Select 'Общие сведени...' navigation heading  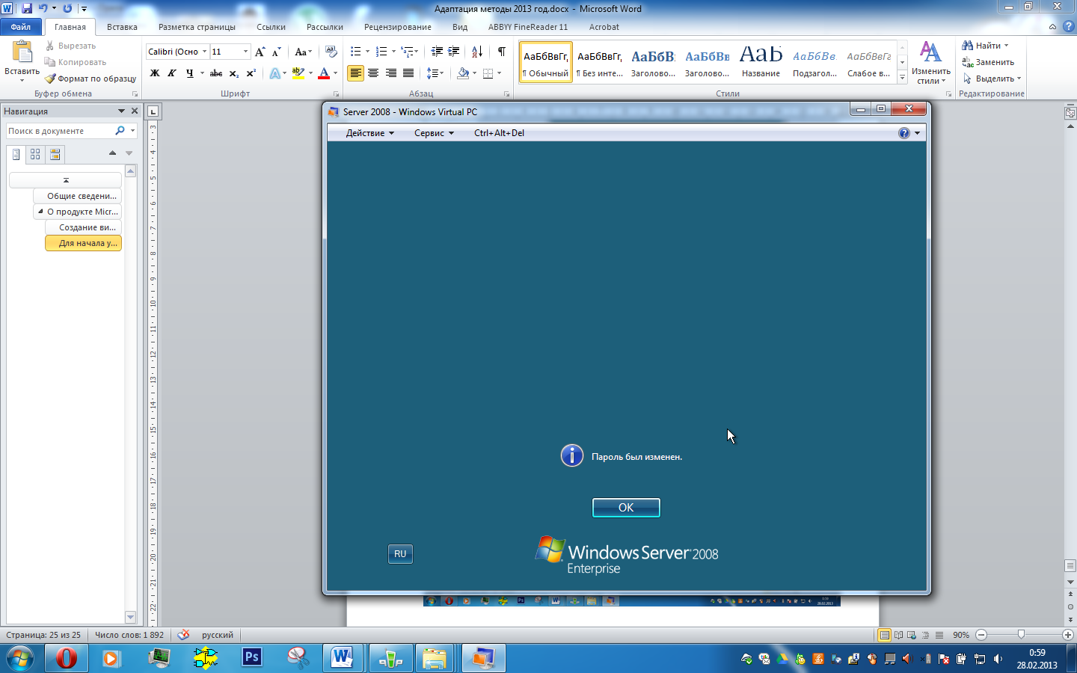click(x=77, y=196)
